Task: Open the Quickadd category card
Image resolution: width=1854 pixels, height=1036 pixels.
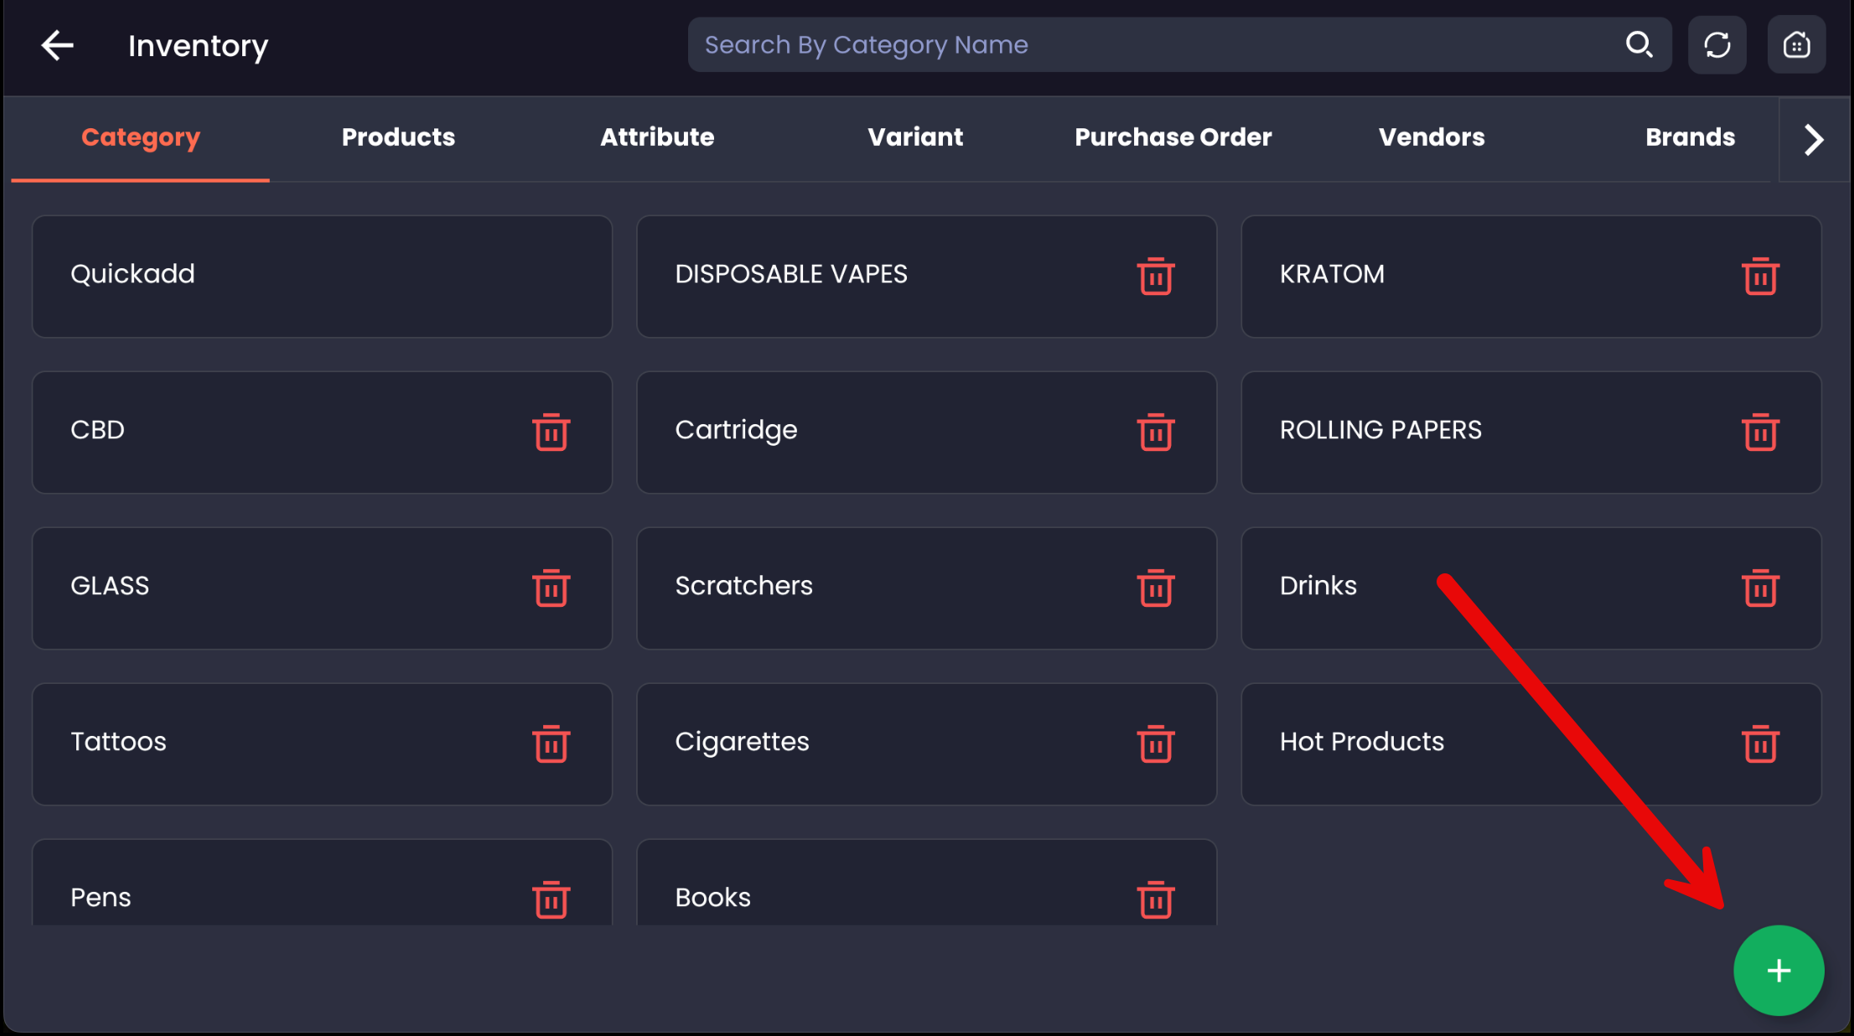Action: 322,276
